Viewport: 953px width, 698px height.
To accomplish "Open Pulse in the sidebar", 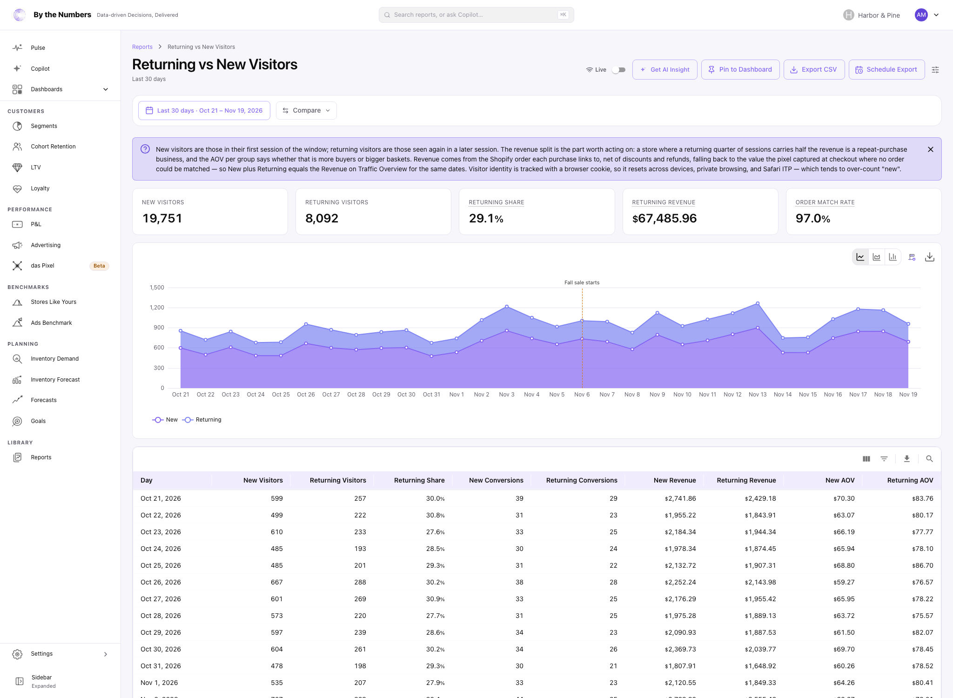I will tap(60, 48).
